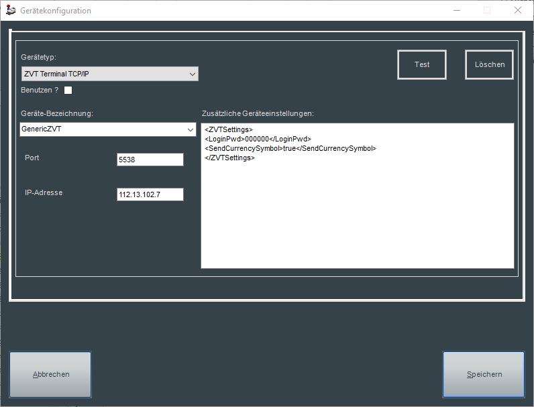Click the Löschen button
The width and height of the screenshot is (534, 407).
point(489,65)
